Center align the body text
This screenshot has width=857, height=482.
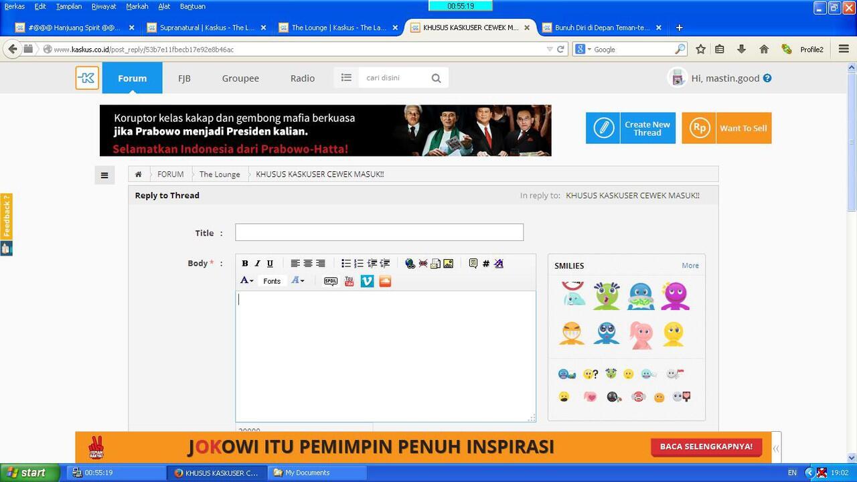coord(308,264)
